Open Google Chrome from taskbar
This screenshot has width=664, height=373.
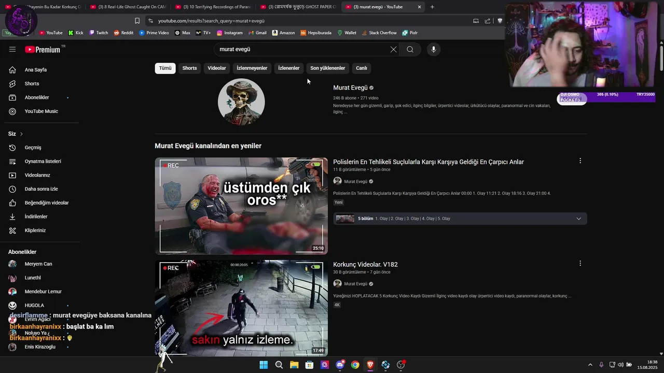355,365
